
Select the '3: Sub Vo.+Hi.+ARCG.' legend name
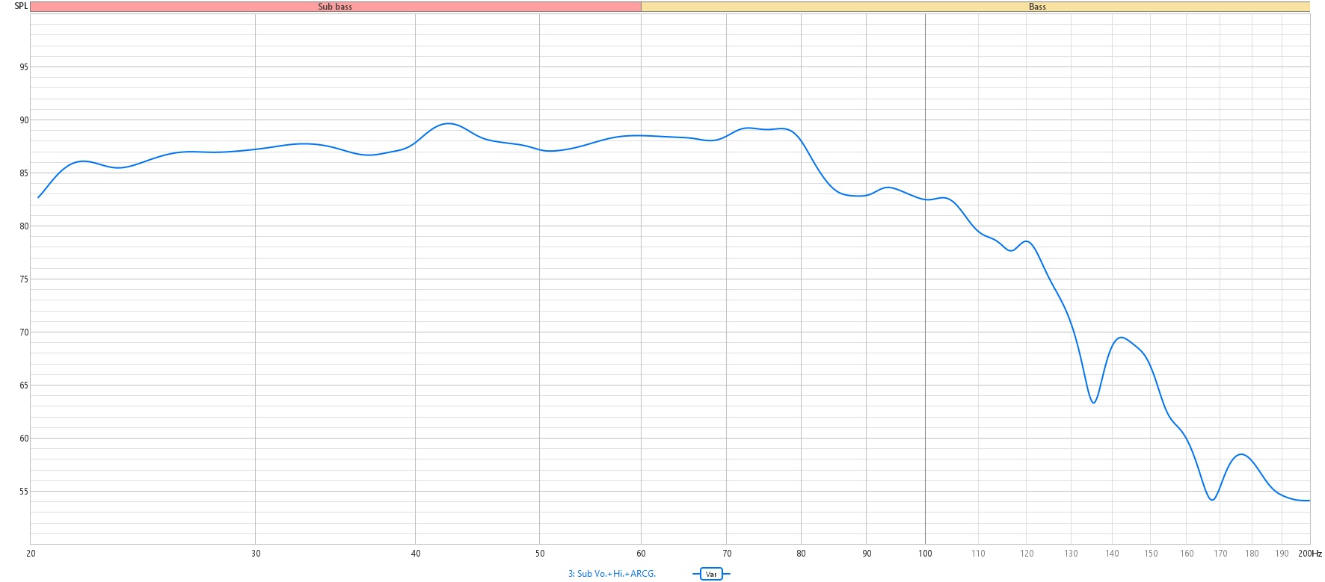pyautogui.click(x=612, y=574)
